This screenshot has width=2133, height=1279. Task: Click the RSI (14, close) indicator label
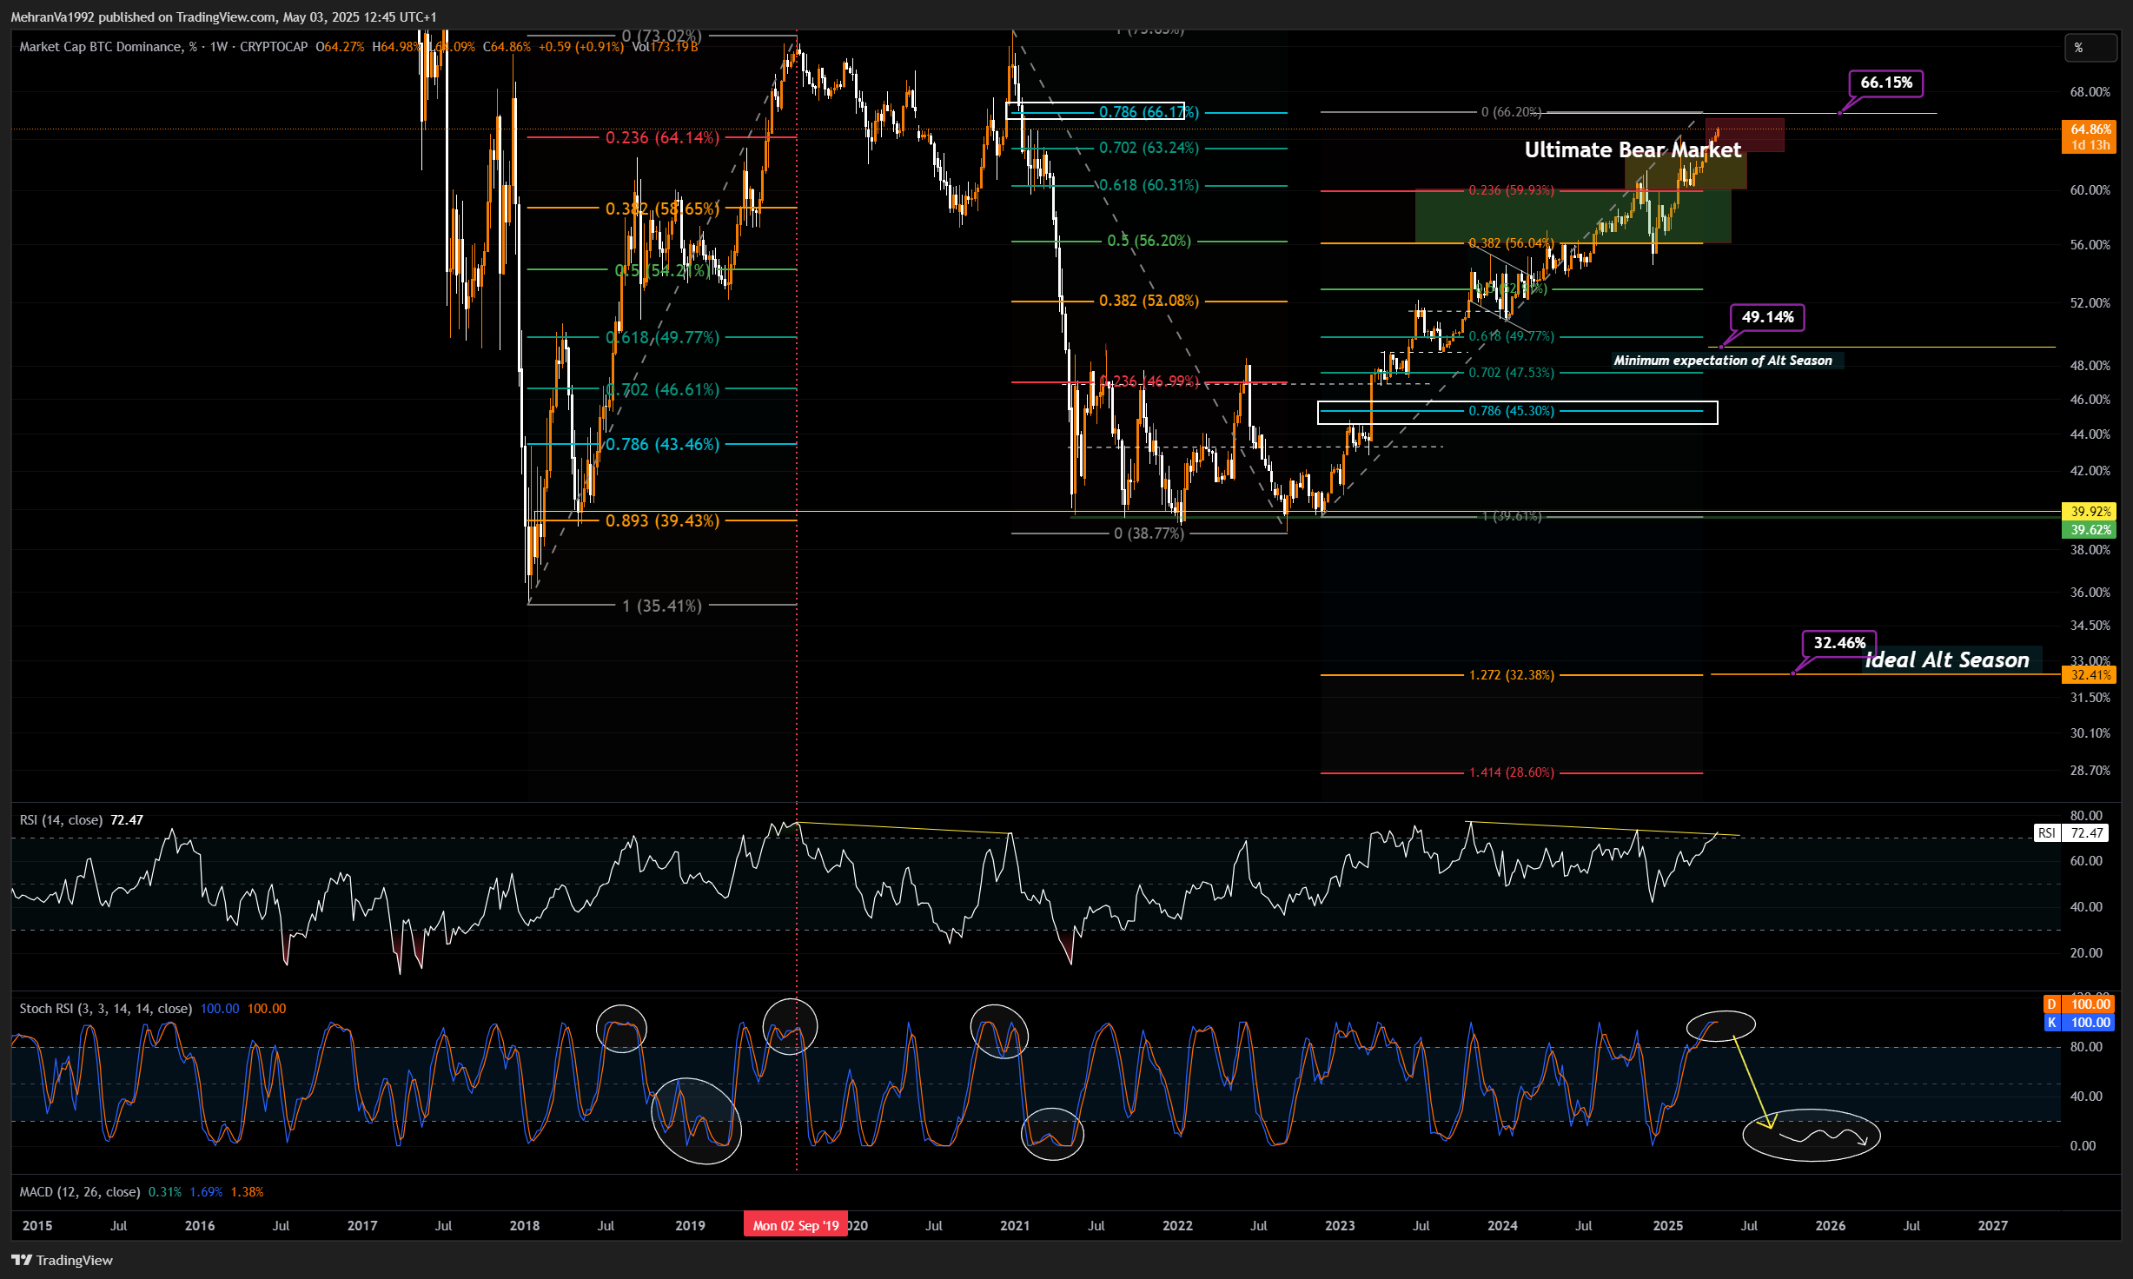pyautogui.click(x=61, y=820)
